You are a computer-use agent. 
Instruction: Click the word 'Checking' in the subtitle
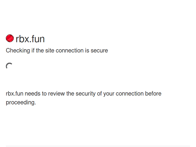point(18,50)
